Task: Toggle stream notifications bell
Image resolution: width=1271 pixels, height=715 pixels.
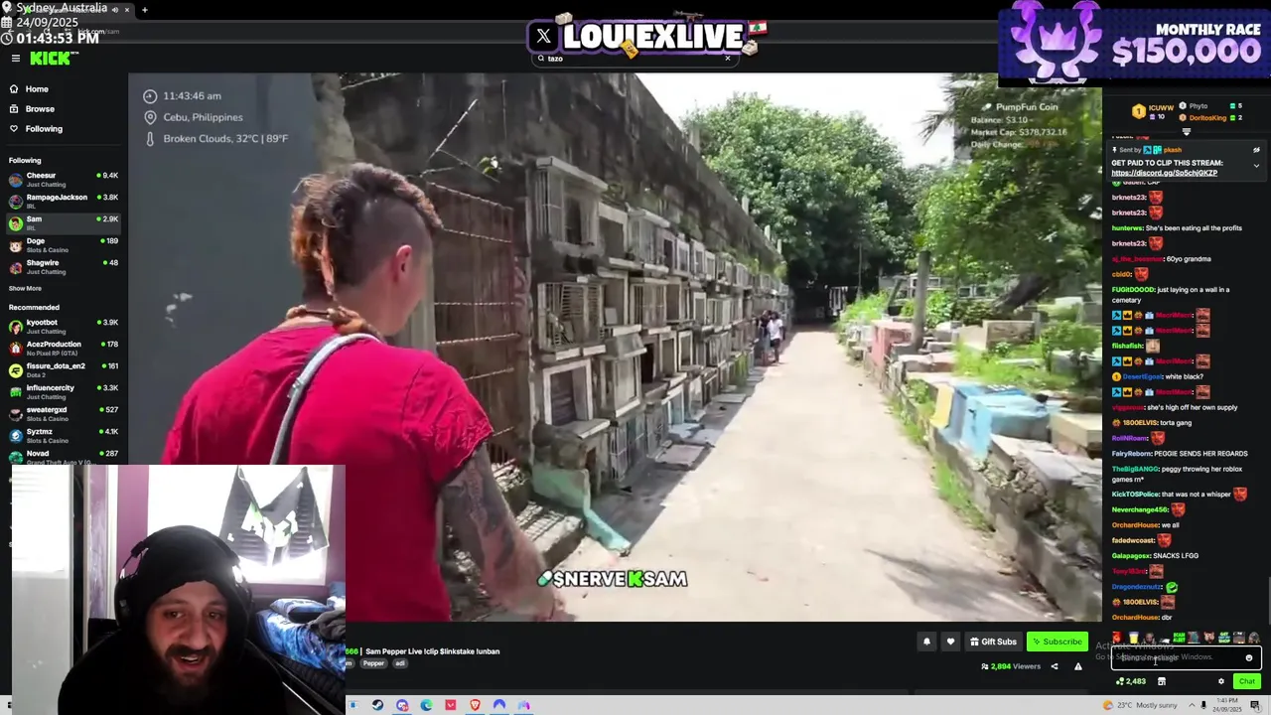Action: 926,642
